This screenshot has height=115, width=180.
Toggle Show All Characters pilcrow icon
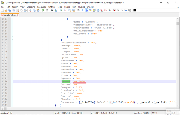coord(83,11)
